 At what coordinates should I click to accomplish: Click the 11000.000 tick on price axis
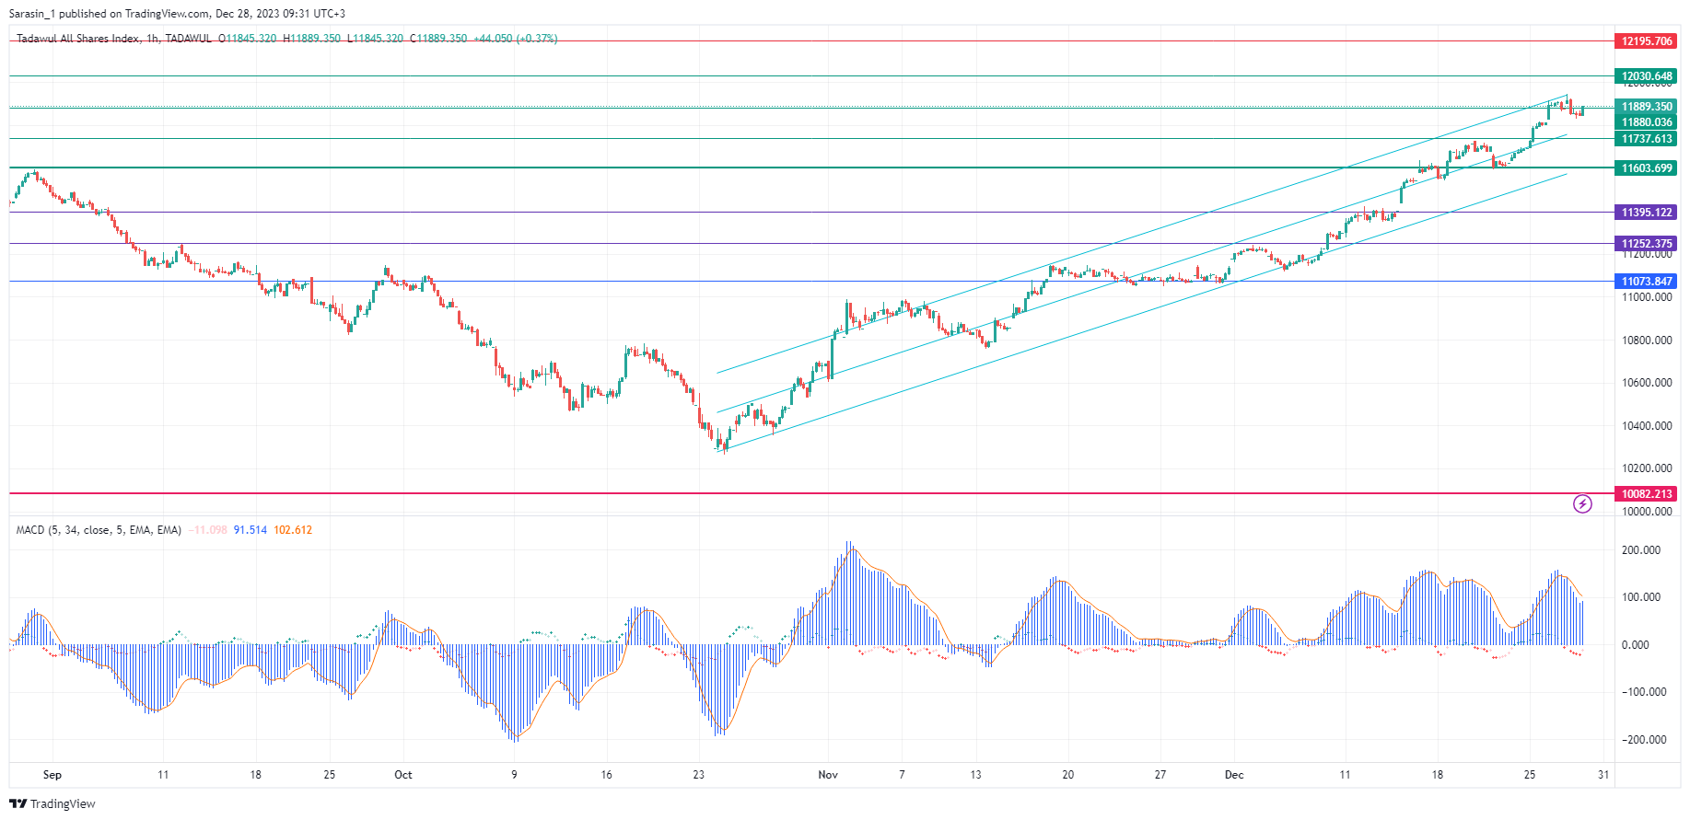[x=1647, y=297]
